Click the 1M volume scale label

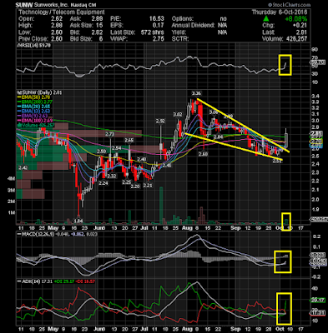(12, 212)
